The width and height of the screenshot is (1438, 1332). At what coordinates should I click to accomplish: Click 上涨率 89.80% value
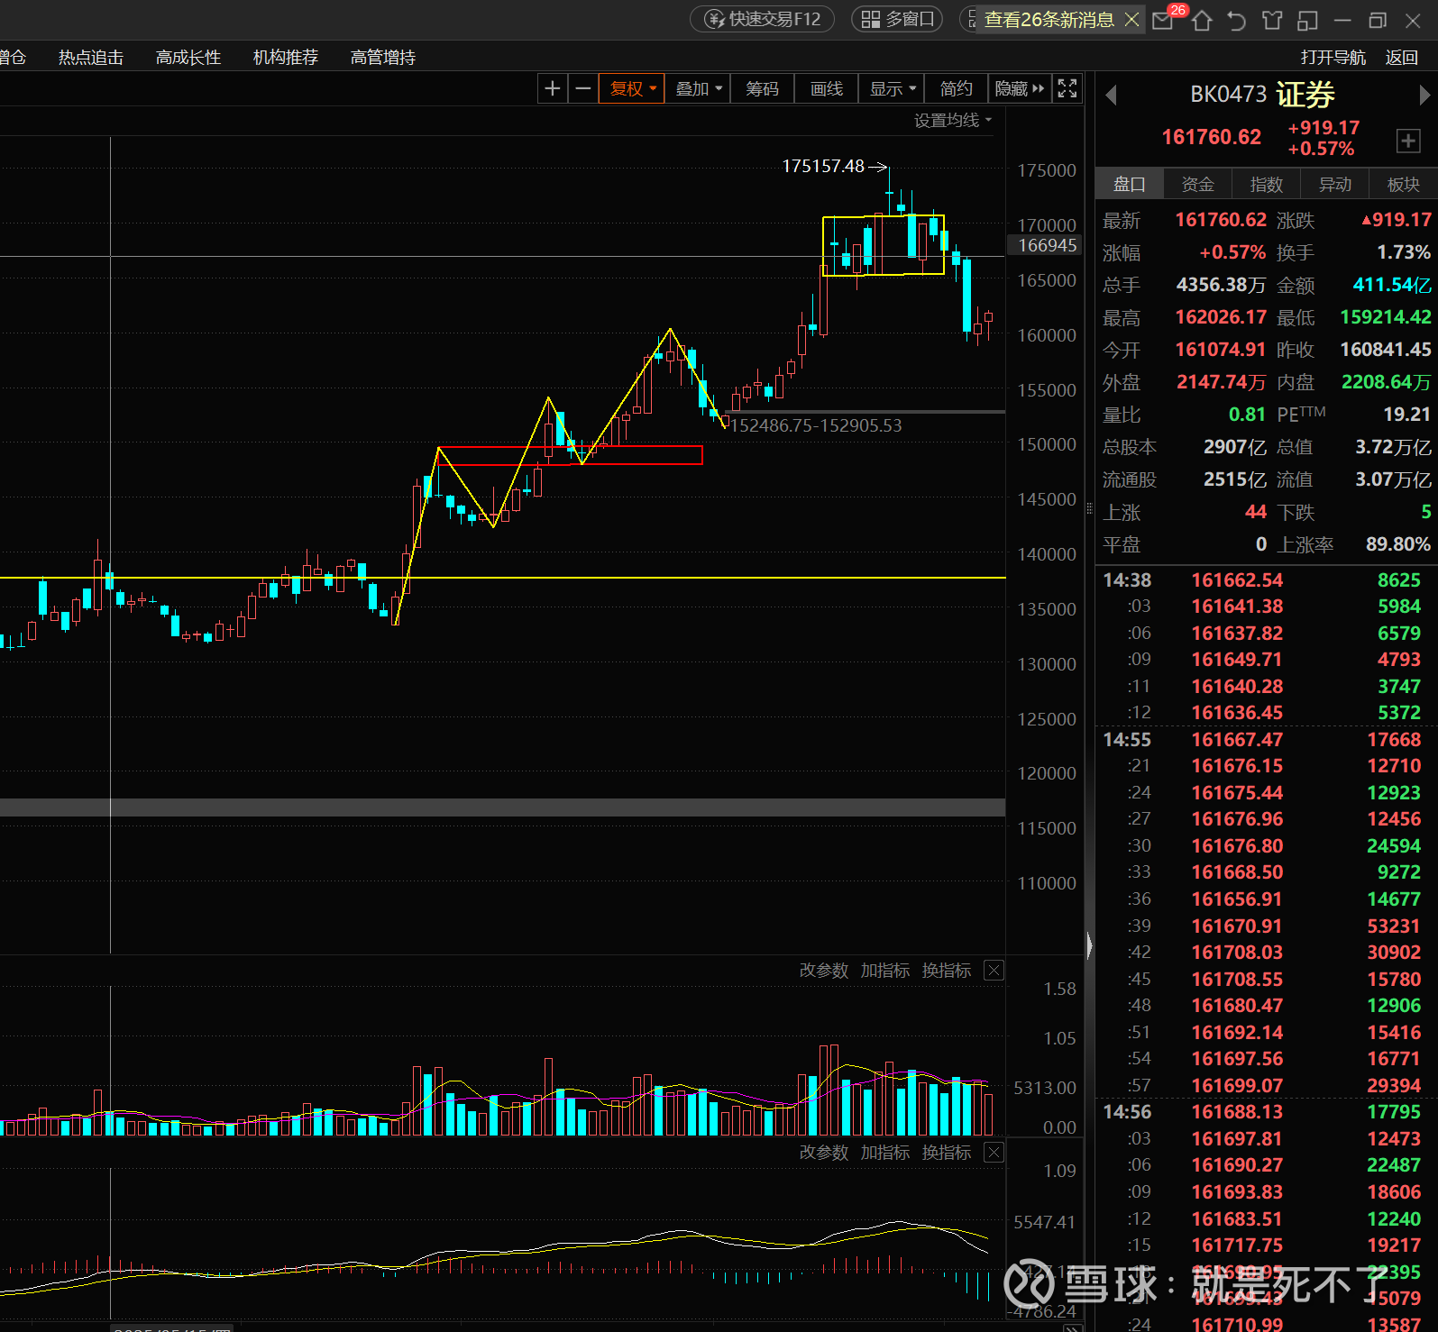[x=1397, y=544]
